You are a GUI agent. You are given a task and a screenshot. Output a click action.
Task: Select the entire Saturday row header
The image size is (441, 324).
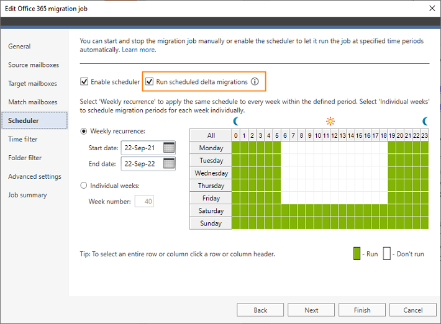211,211
